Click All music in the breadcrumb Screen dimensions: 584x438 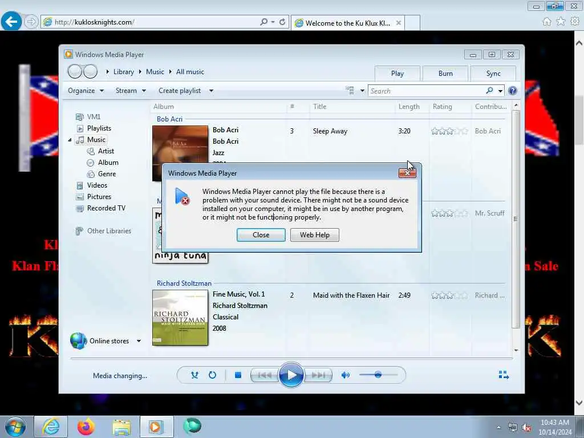click(x=190, y=72)
